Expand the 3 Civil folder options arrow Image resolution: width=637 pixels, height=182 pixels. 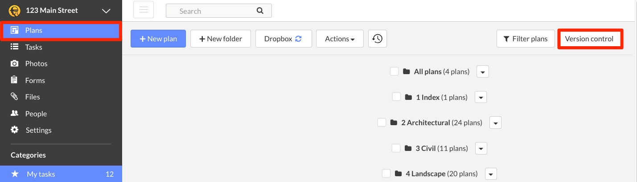481,148
